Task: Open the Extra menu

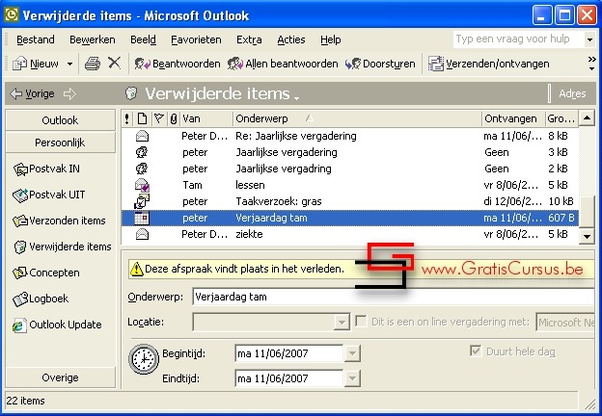Action: pyautogui.click(x=249, y=39)
